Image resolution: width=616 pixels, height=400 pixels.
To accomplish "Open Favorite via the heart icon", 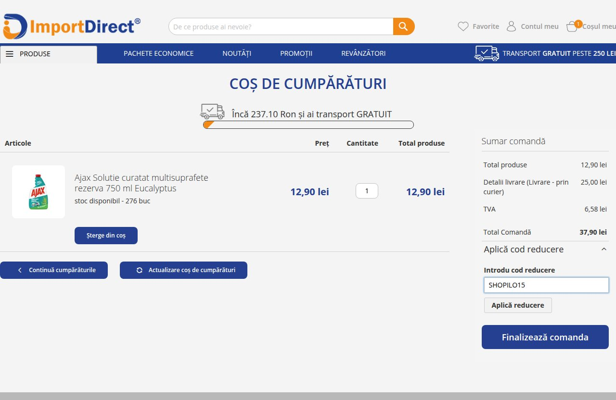I will pyautogui.click(x=463, y=26).
